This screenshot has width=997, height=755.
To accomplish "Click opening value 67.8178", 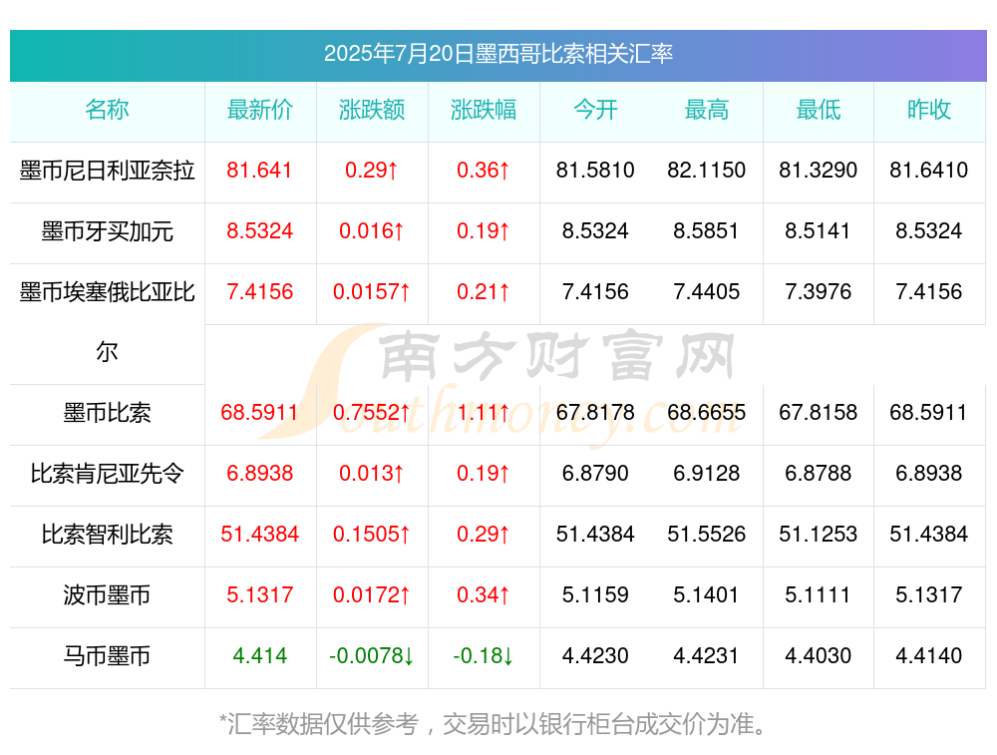I will pyautogui.click(x=595, y=413).
